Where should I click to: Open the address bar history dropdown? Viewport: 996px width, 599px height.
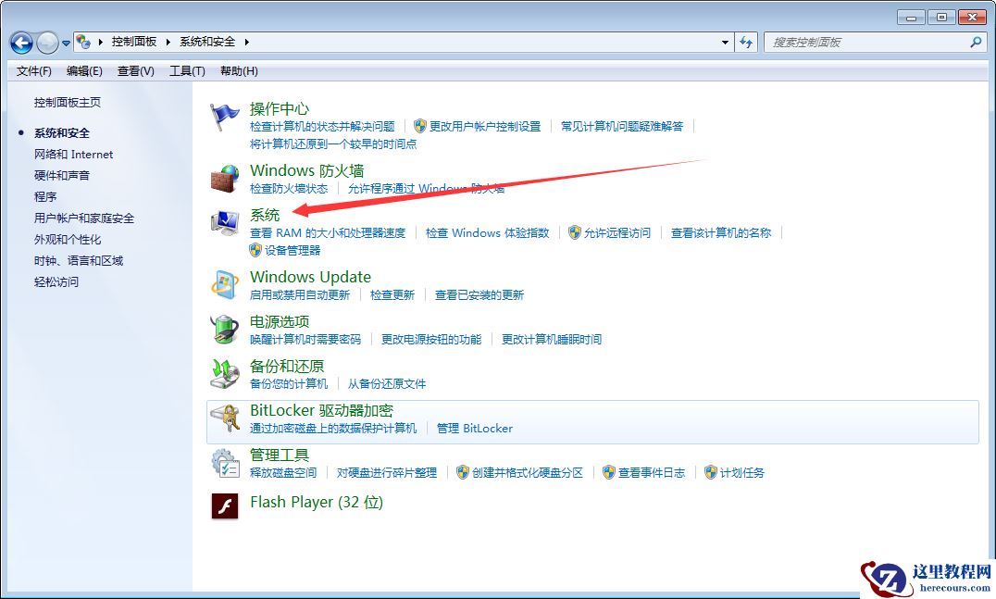(x=726, y=42)
